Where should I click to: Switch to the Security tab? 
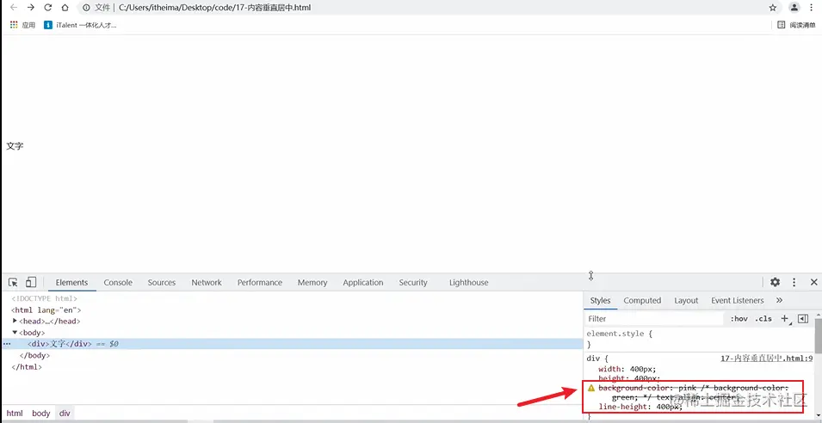[413, 282]
